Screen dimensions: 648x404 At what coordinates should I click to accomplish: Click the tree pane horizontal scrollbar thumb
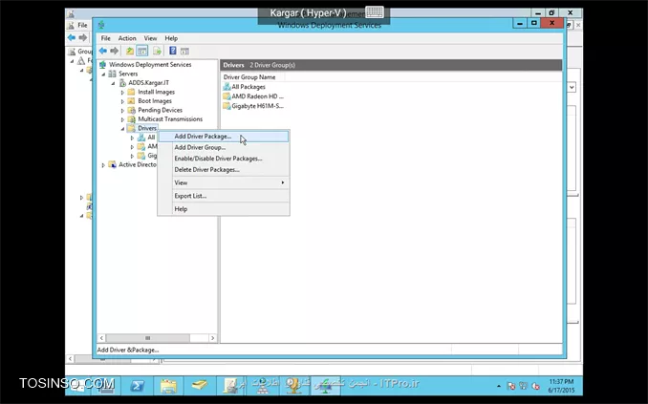(148, 338)
